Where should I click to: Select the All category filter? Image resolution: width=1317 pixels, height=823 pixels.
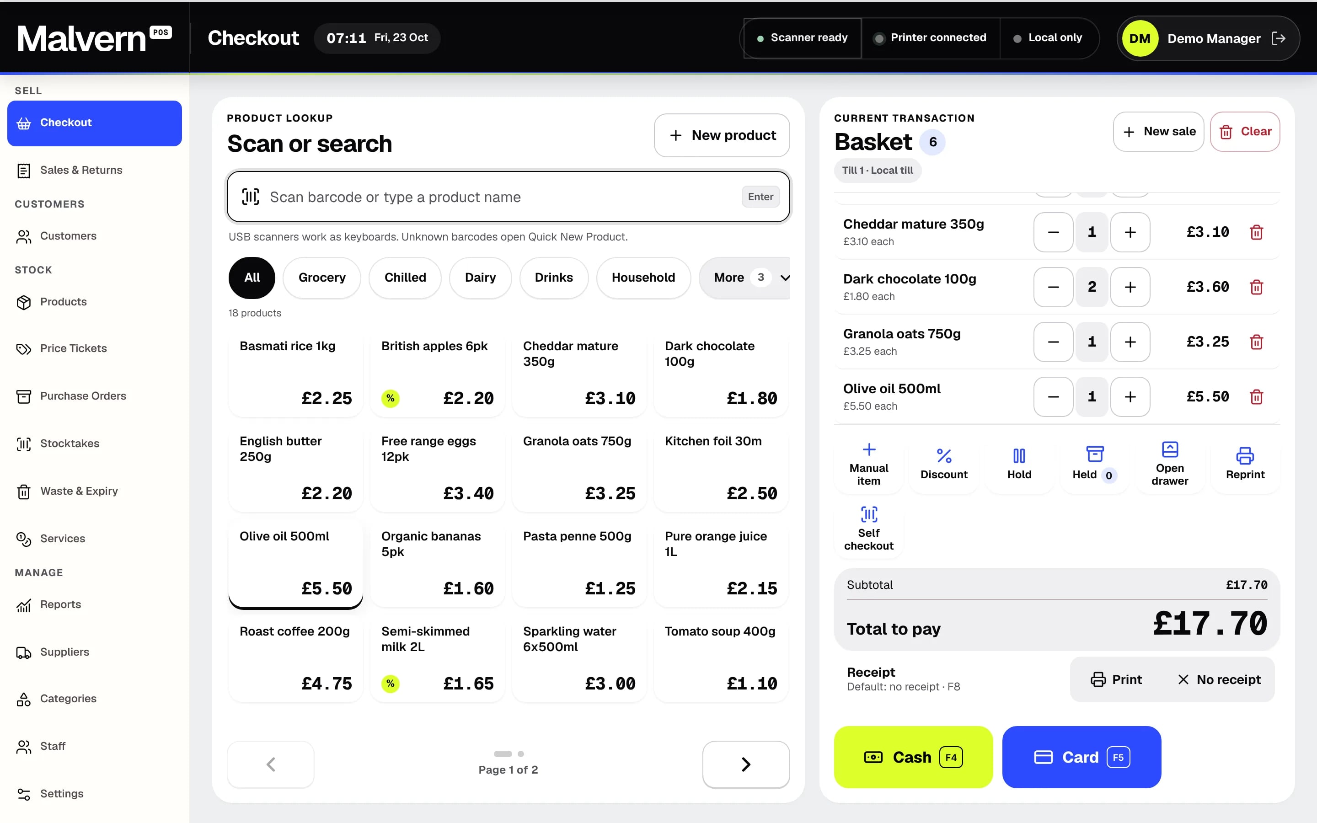(252, 278)
